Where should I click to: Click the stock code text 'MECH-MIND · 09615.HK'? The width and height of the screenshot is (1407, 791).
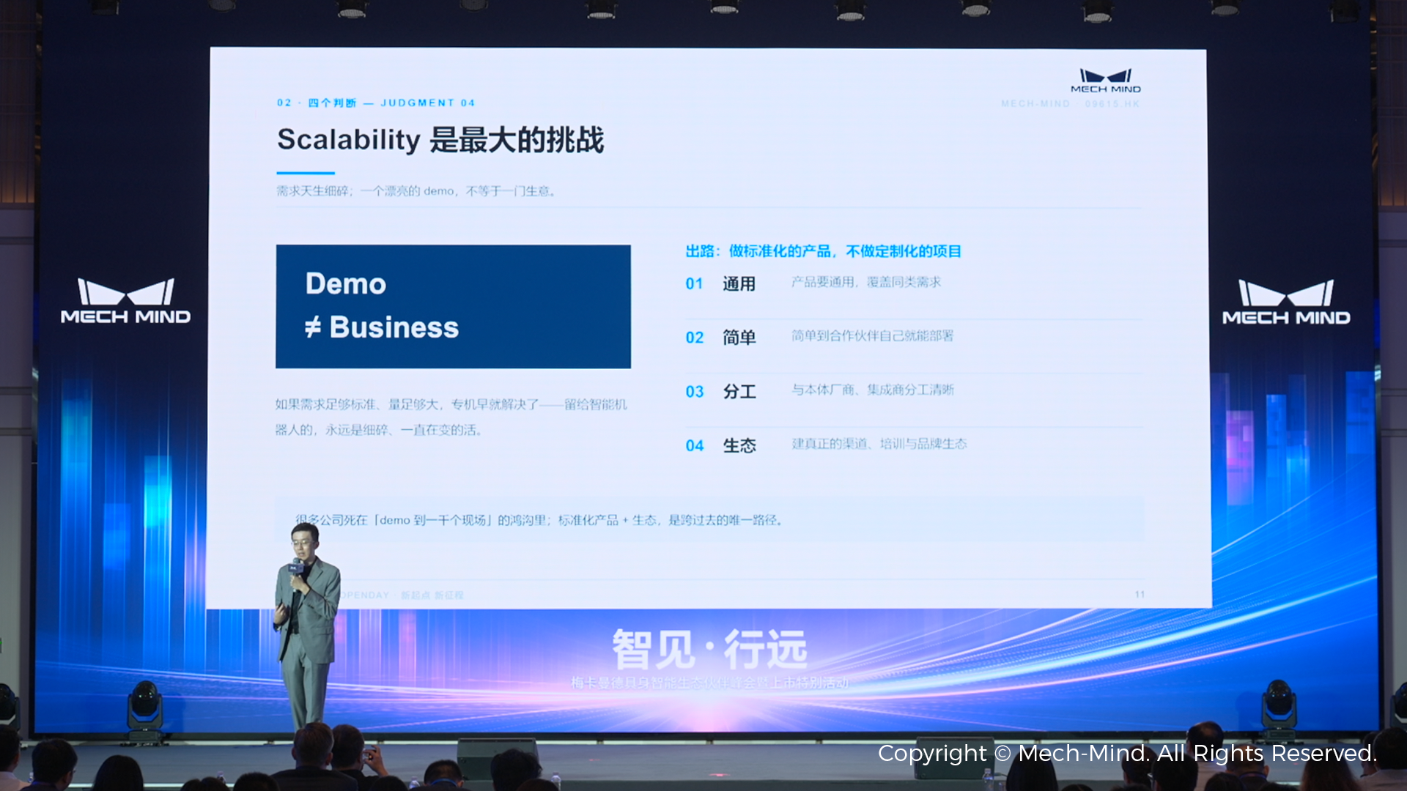pos(1071,104)
